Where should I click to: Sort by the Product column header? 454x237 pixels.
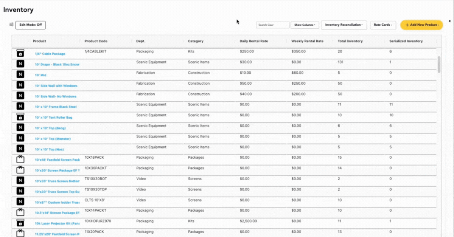tap(39, 41)
